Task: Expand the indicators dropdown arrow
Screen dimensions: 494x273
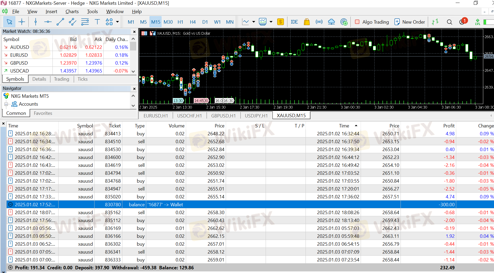Action: 271,22
